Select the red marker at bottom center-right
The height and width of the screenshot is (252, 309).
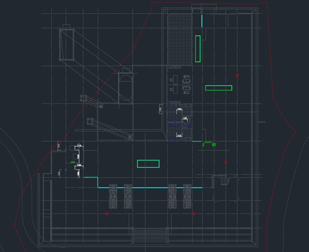(x=194, y=214)
